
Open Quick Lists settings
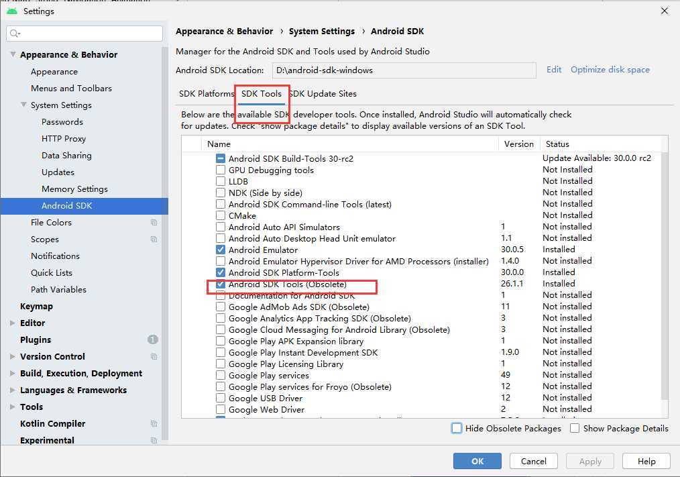coord(51,272)
